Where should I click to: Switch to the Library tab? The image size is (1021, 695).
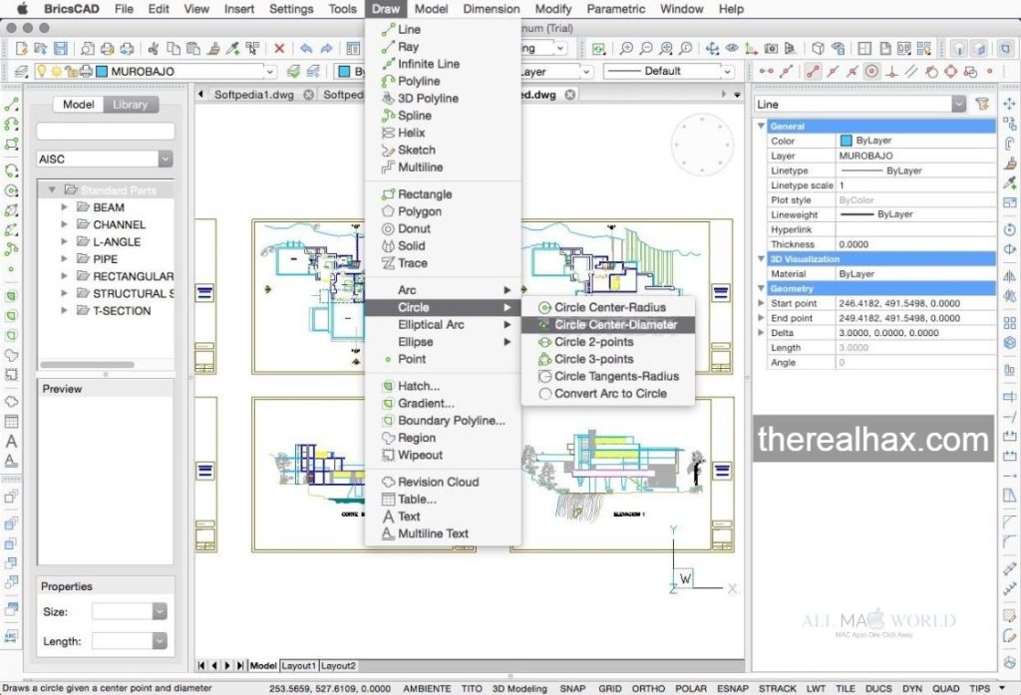(131, 105)
